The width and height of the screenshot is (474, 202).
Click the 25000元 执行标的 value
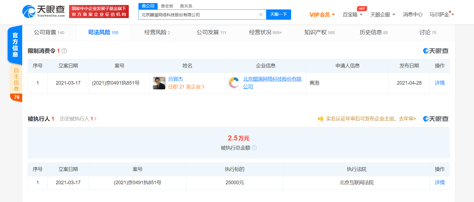click(x=235, y=183)
